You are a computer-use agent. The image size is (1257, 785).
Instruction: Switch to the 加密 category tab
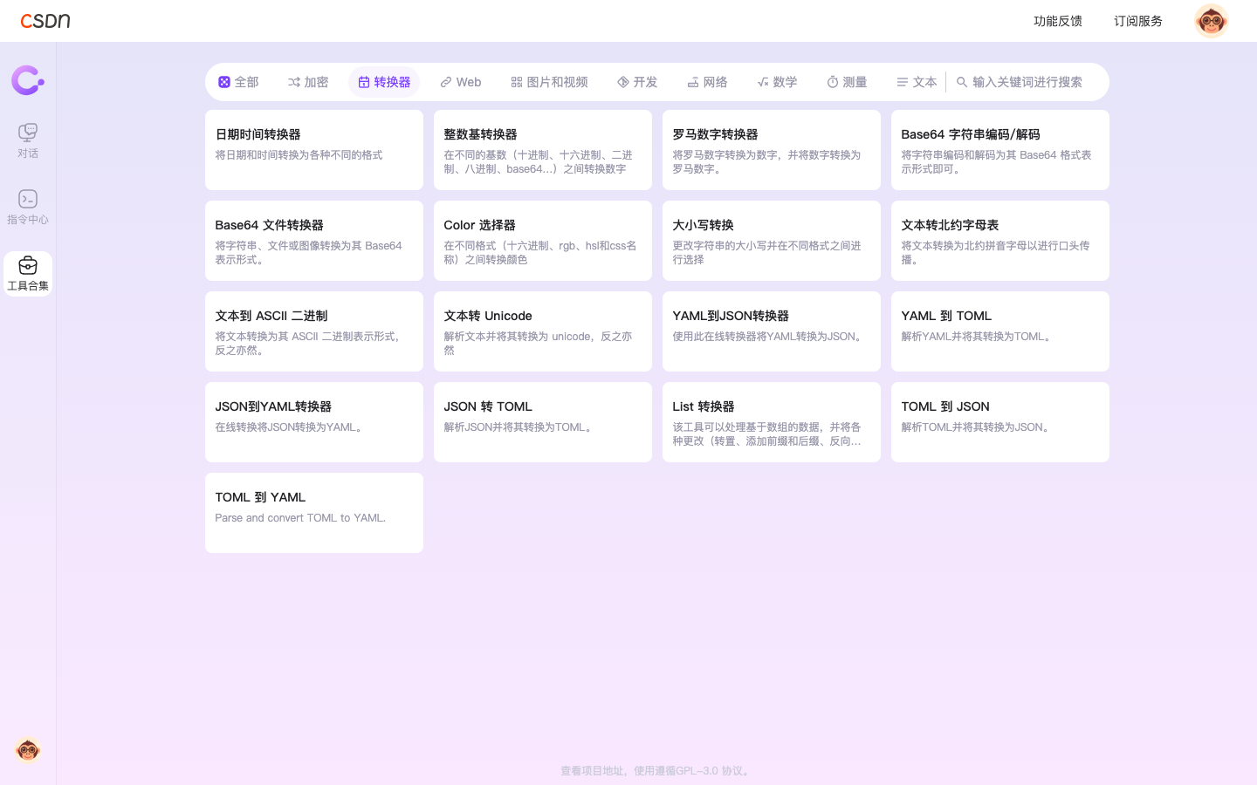(308, 82)
